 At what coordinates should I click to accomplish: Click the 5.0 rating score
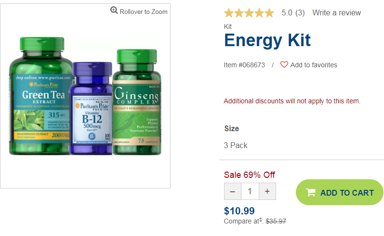[x=287, y=12]
